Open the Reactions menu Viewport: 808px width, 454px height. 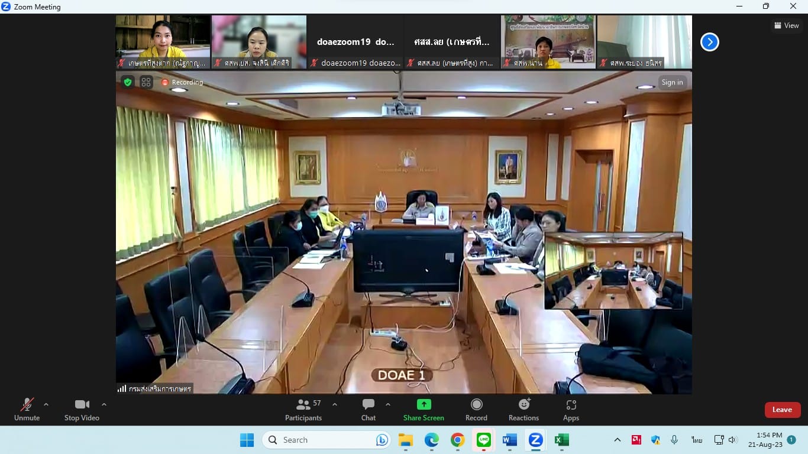click(x=523, y=410)
